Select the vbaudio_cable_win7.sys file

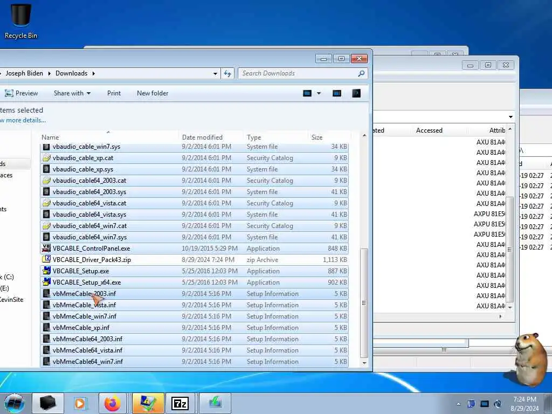[195, 147]
